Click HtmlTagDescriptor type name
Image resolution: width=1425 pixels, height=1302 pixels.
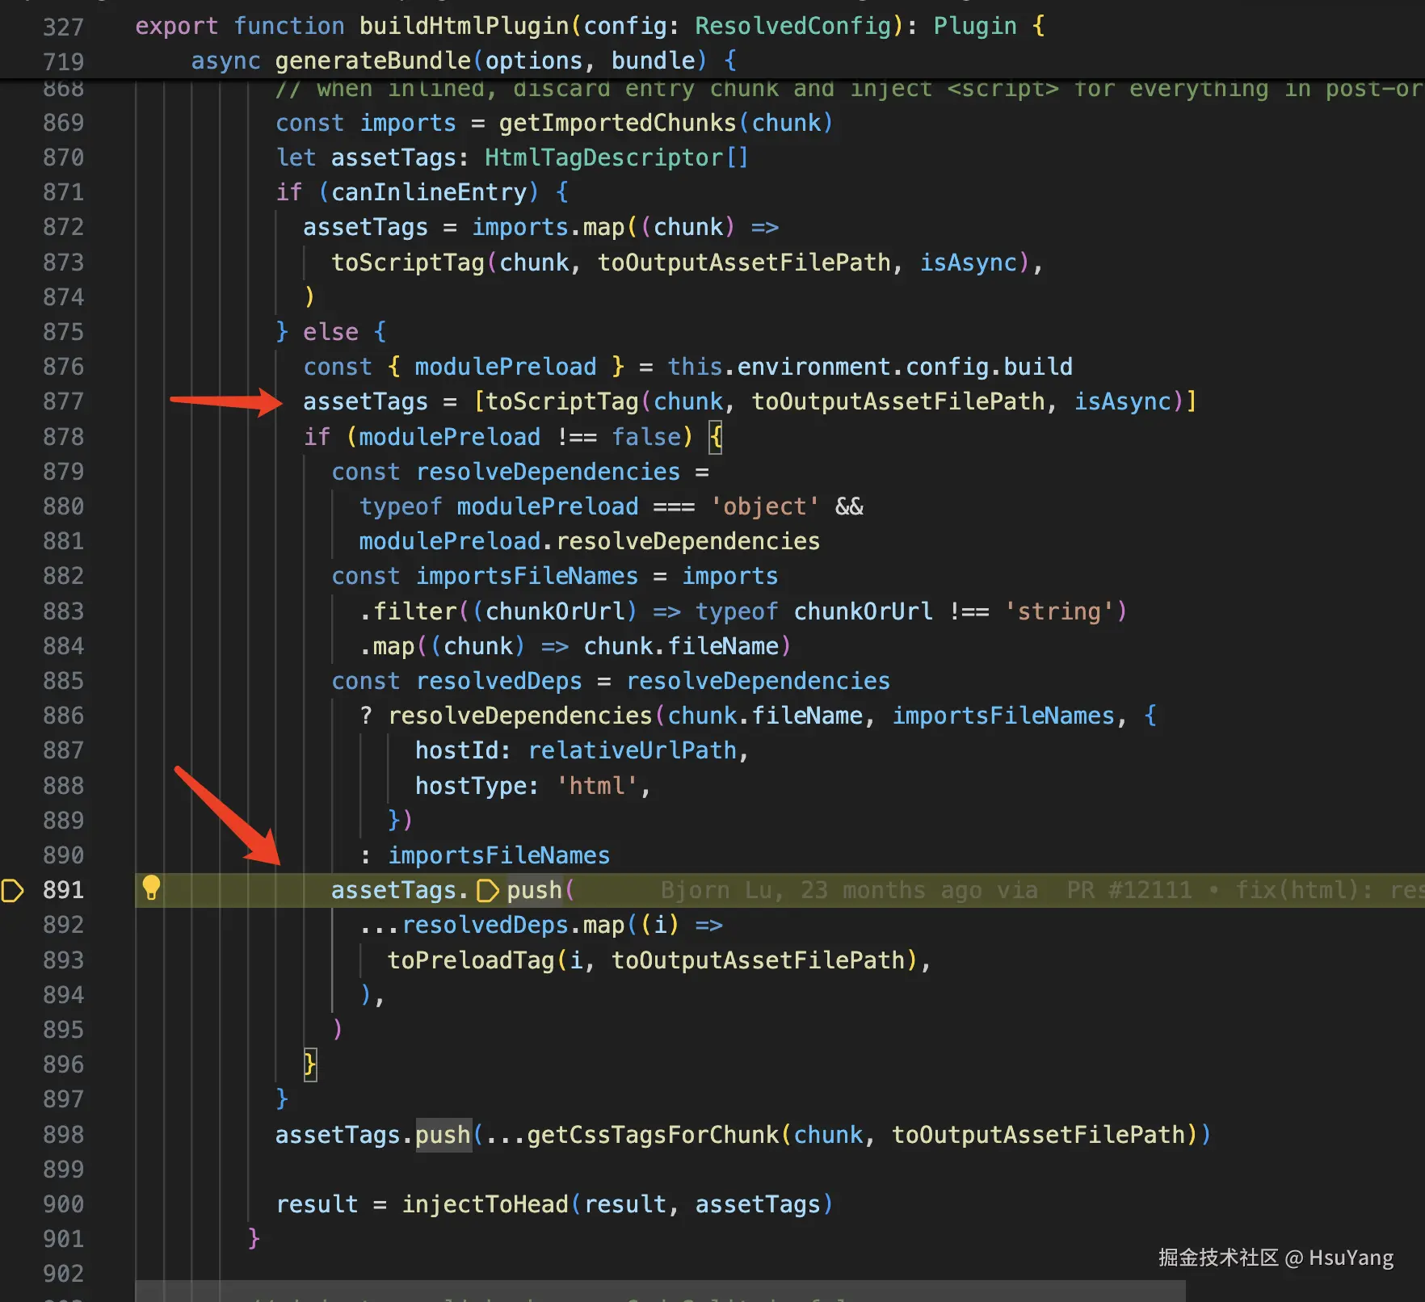[x=603, y=157]
